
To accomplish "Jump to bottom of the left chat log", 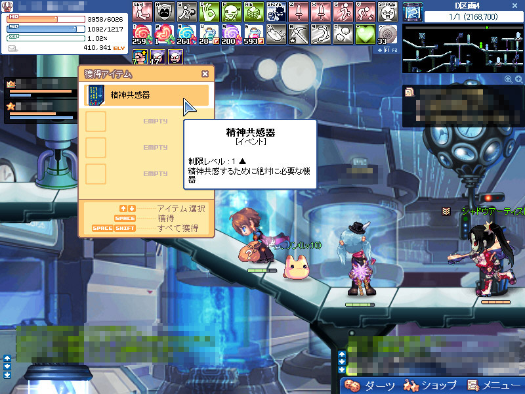I will (x=7, y=375).
